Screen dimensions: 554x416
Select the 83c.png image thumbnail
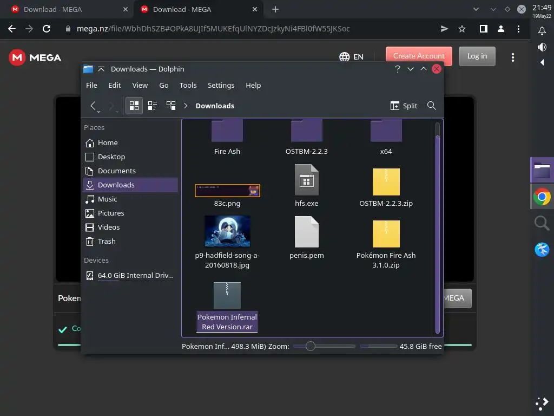click(227, 191)
